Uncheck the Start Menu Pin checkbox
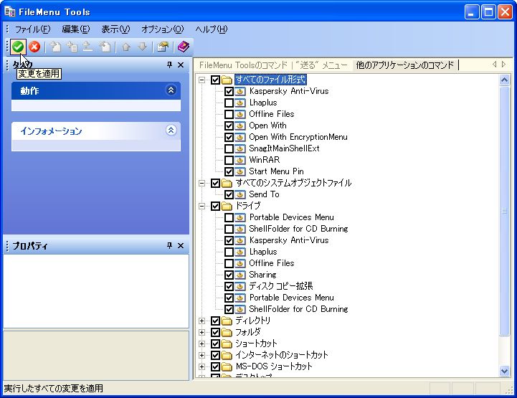The image size is (517, 398). (x=229, y=171)
